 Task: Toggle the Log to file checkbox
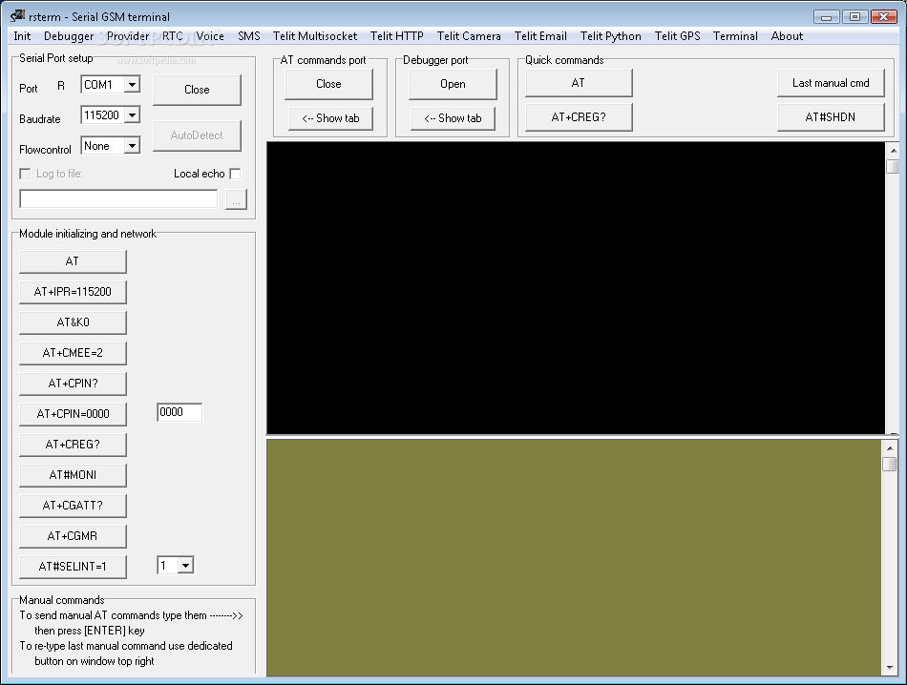tap(25, 174)
